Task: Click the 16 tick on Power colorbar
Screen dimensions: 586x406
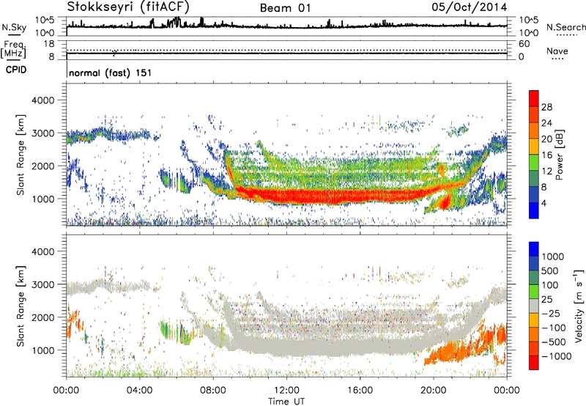Action: pos(546,155)
